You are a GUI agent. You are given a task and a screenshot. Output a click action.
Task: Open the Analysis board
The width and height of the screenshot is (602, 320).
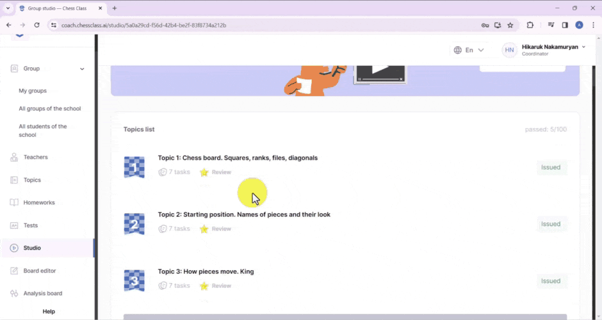click(x=43, y=294)
